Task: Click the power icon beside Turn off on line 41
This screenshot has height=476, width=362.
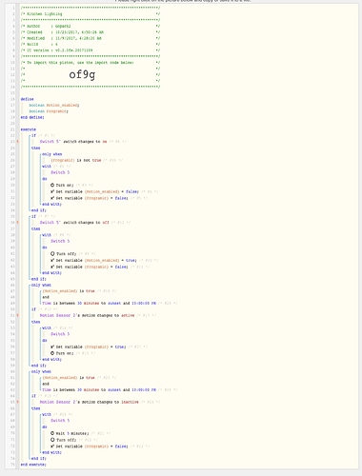Action: click(x=52, y=253)
